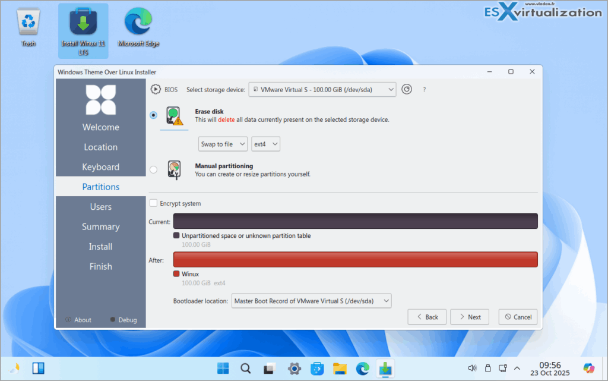The width and height of the screenshot is (608, 381).
Task: Click the Manual partitioning disk icon
Action: click(x=175, y=169)
